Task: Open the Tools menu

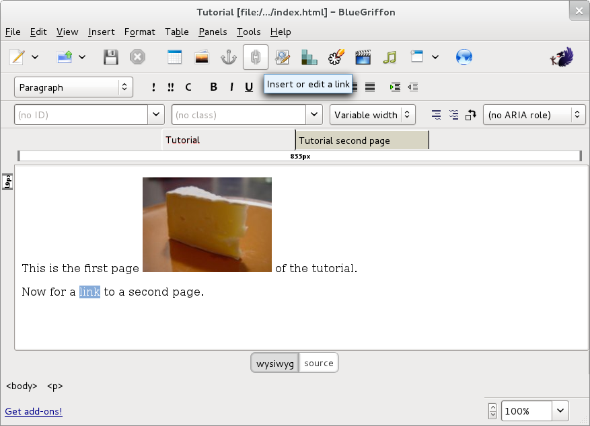Action: [249, 32]
